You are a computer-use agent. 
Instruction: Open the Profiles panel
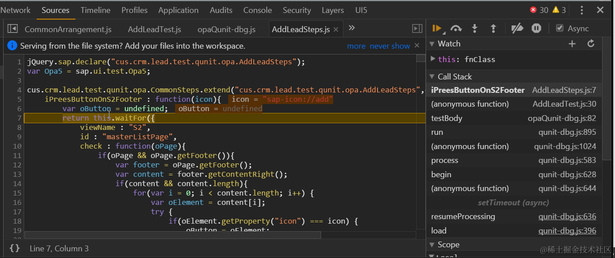[x=134, y=10]
